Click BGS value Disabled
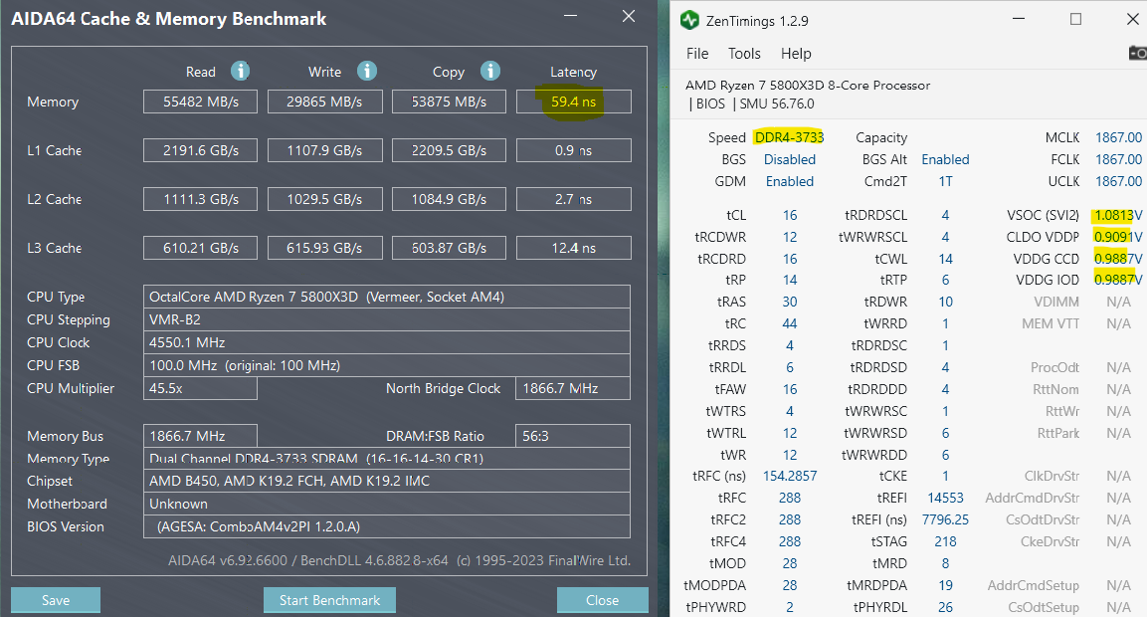Viewport: 1147px width, 617px height. click(x=789, y=159)
